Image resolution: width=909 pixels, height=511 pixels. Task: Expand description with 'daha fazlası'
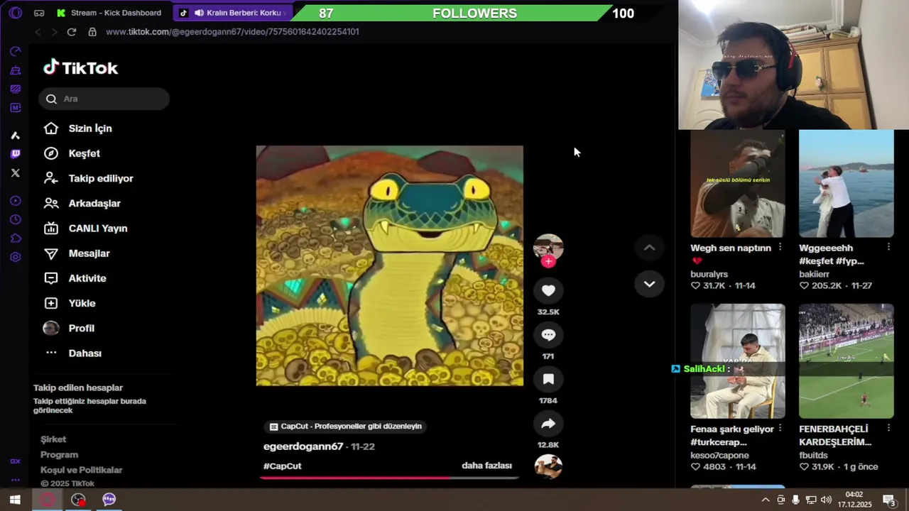tap(486, 466)
